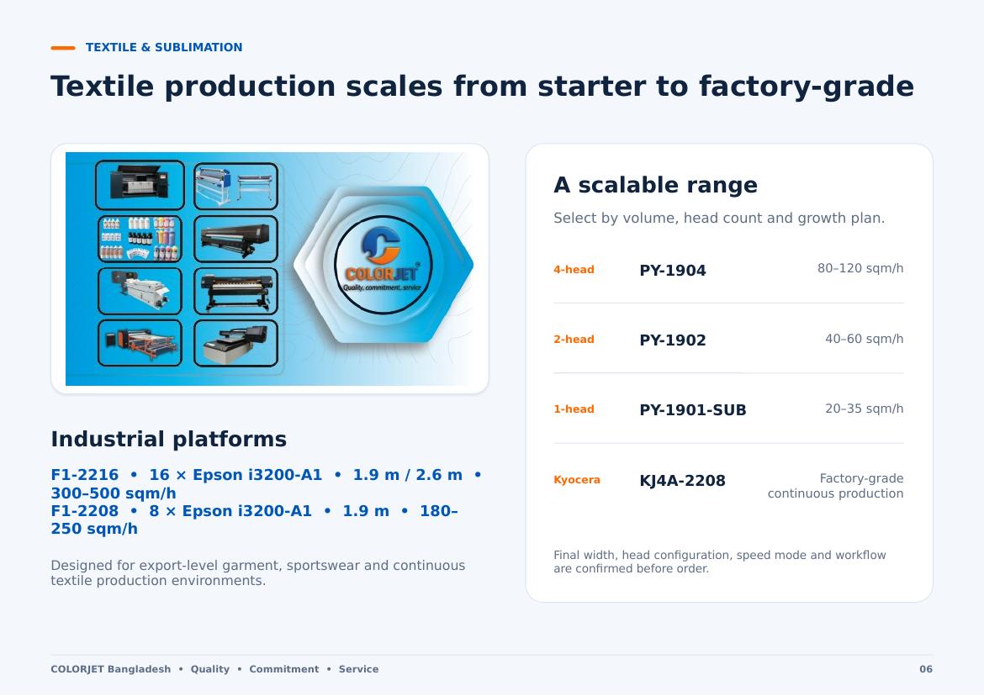Click the 4-head label
The width and height of the screenshot is (984, 696).
[574, 270]
